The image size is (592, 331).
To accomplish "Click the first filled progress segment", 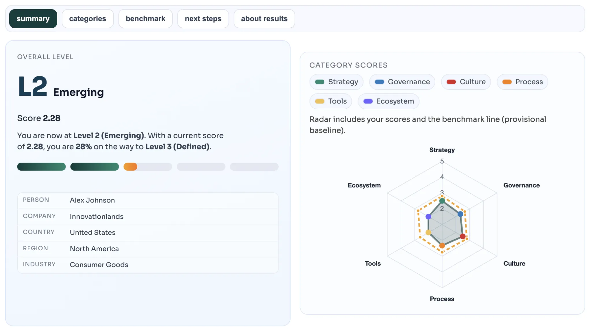I will [41, 167].
